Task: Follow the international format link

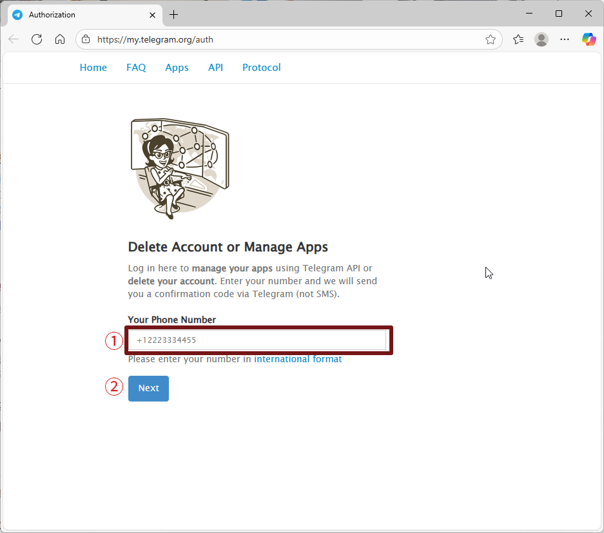Action: click(x=298, y=359)
